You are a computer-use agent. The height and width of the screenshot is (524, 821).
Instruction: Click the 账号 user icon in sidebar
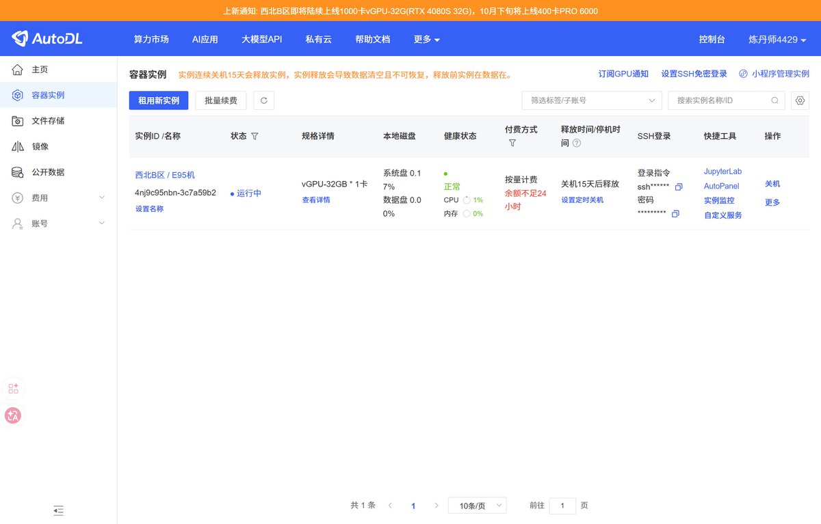tap(18, 223)
